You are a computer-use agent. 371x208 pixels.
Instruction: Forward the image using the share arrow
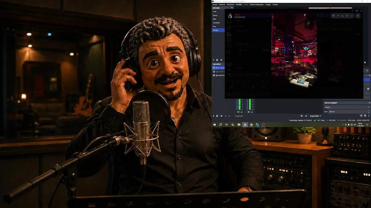(x=338, y=16)
